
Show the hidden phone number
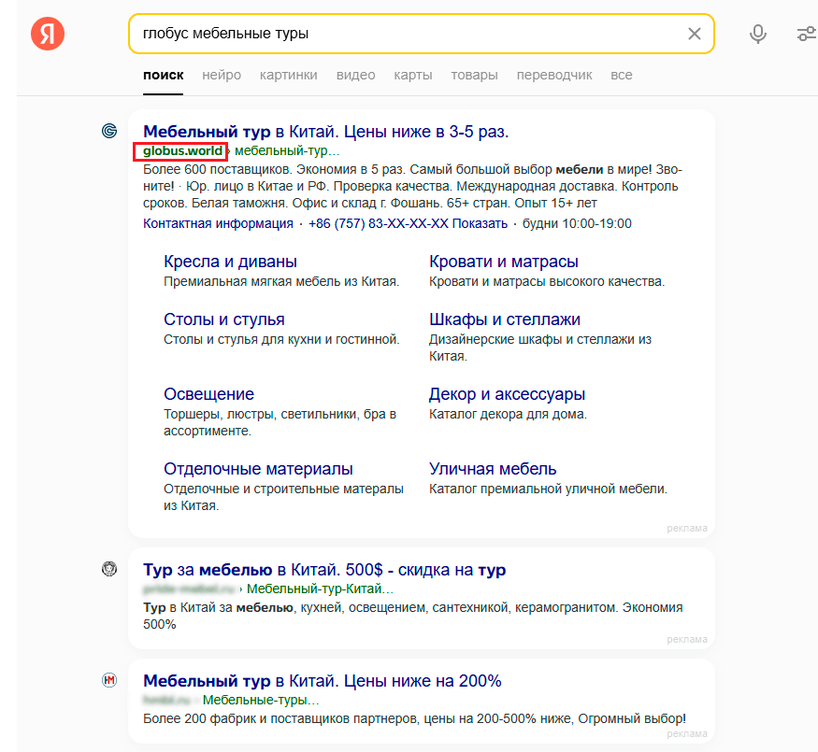coord(486,223)
